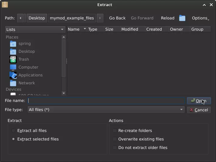Select the Trash icon in Places
Viewport: 216px width, 162px height.
[13, 59]
